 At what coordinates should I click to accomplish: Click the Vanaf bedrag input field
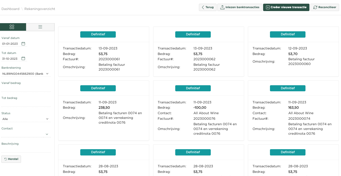click(x=26, y=89)
